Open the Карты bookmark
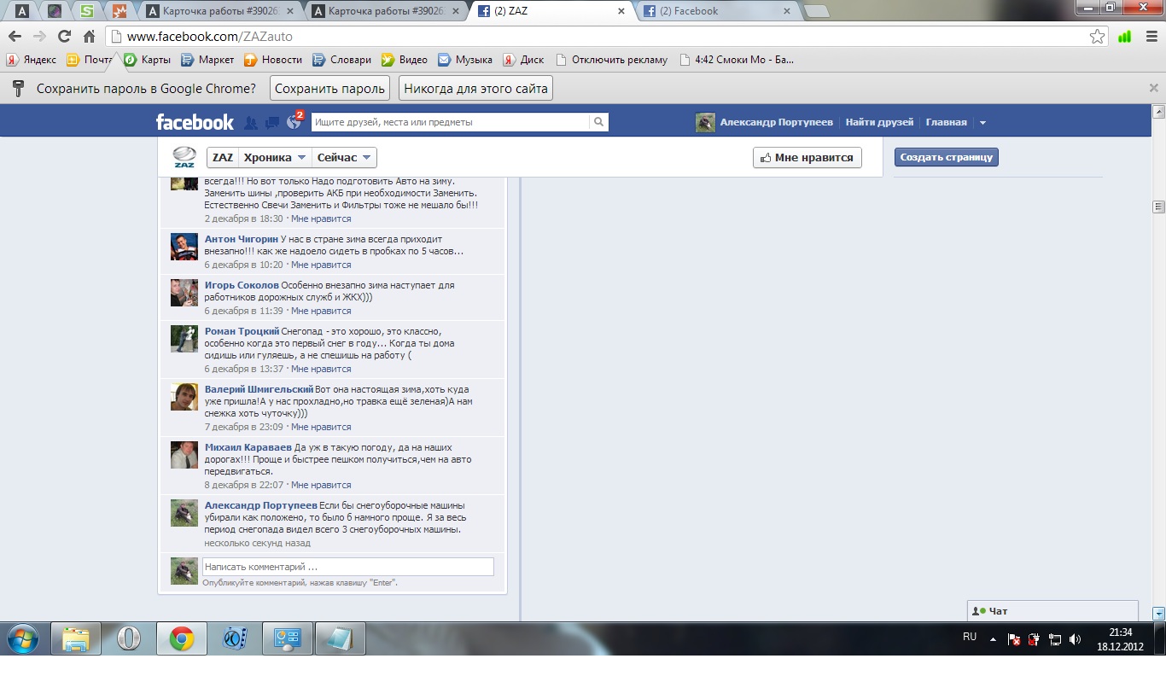 tap(148, 60)
